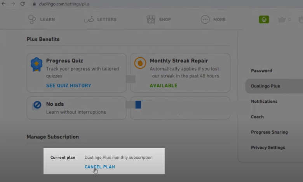Click the green course icon in header
The height and width of the screenshot is (182, 303).
pos(264,19)
